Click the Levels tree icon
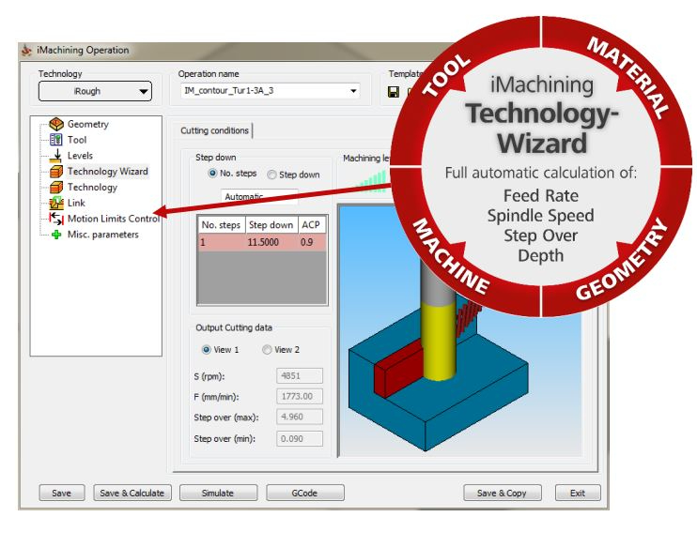The width and height of the screenshot is (697, 547). point(56,156)
